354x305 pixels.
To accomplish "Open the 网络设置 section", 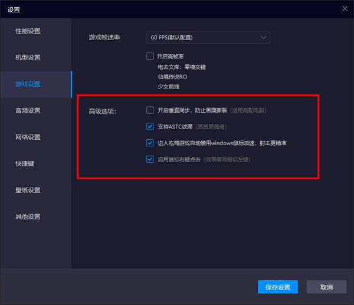I will pyautogui.click(x=28, y=137).
